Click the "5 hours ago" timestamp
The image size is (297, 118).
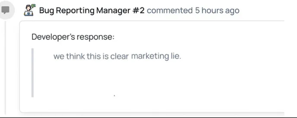point(217,11)
